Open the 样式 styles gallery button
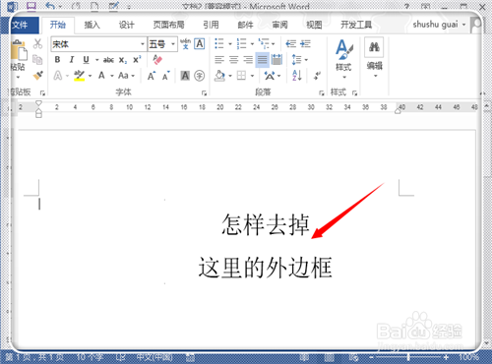 coord(343,59)
